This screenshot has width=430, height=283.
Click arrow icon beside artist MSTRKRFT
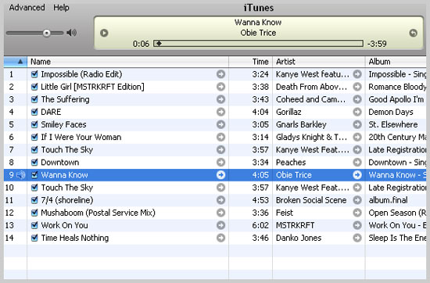(x=357, y=225)
